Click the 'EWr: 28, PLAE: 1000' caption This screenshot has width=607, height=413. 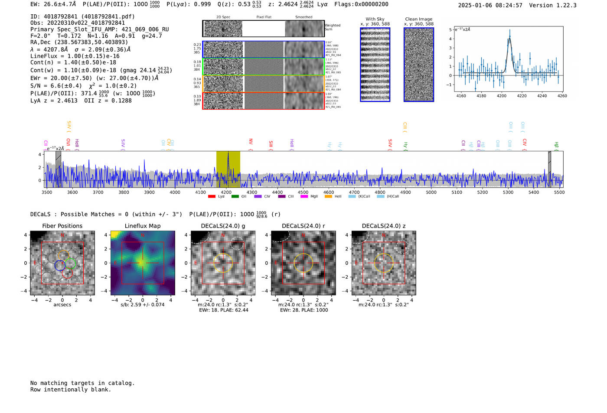[304, 310]
